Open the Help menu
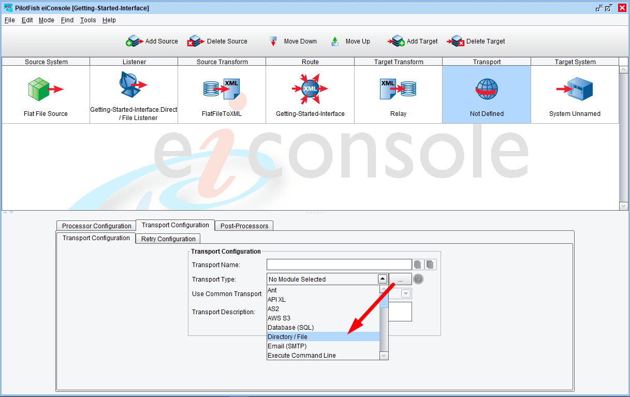This screenshot has width=630, height=397. pos(109,20)
